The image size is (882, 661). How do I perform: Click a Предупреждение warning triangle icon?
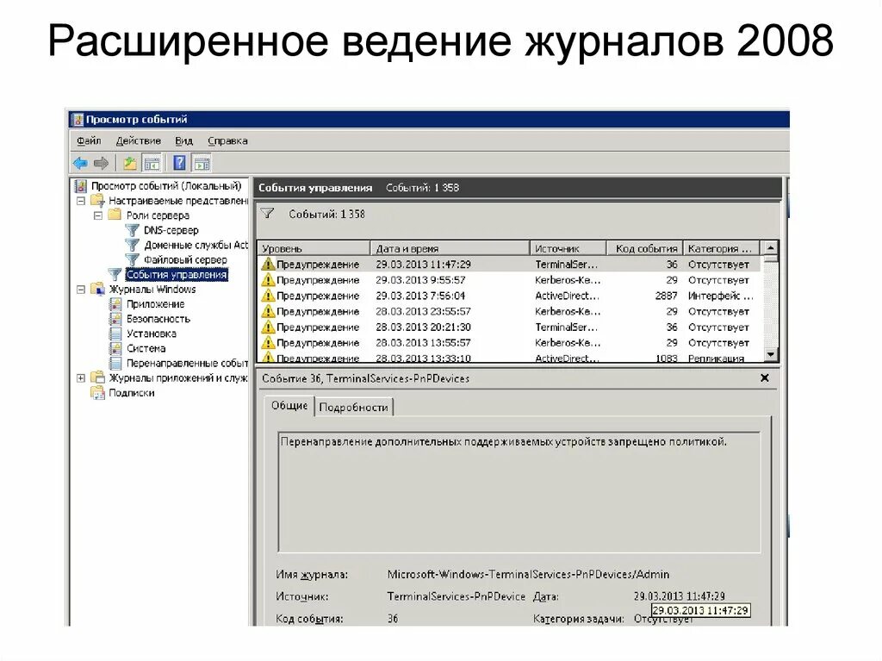coord(267,265)
